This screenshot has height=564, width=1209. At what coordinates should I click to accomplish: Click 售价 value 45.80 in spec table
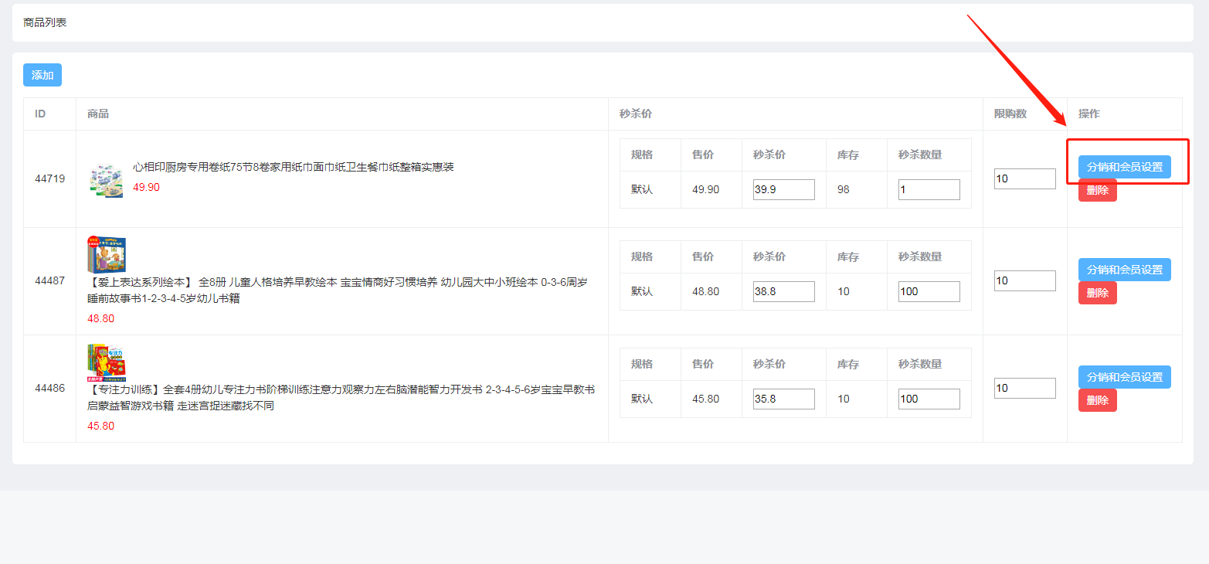click(705, 399)
